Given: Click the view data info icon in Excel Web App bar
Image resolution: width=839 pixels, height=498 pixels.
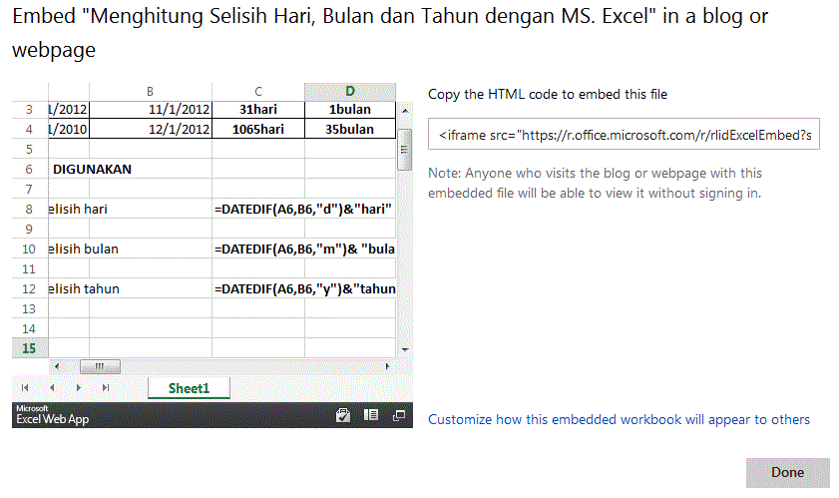Looking at the screenshot, I should coord(371,415).
